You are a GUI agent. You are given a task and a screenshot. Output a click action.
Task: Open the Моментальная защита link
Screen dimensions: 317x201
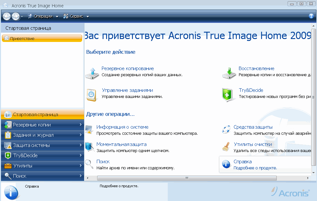point(121,144)
